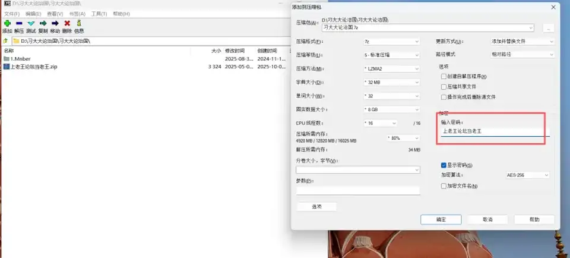Screen dimensions: 570x258
Task: Click the browse '...' button beside archive name
Action: pos(549,28)
